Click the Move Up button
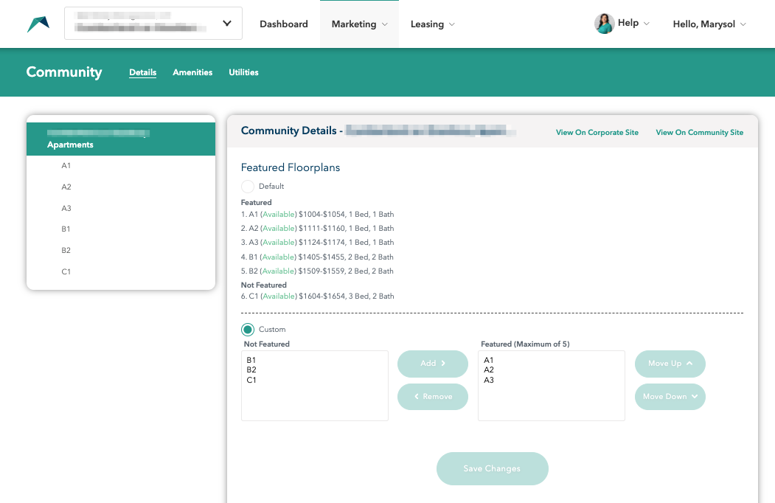Image resolution: width=775 pixels, height=503 pixels. [x=670, y=364]
